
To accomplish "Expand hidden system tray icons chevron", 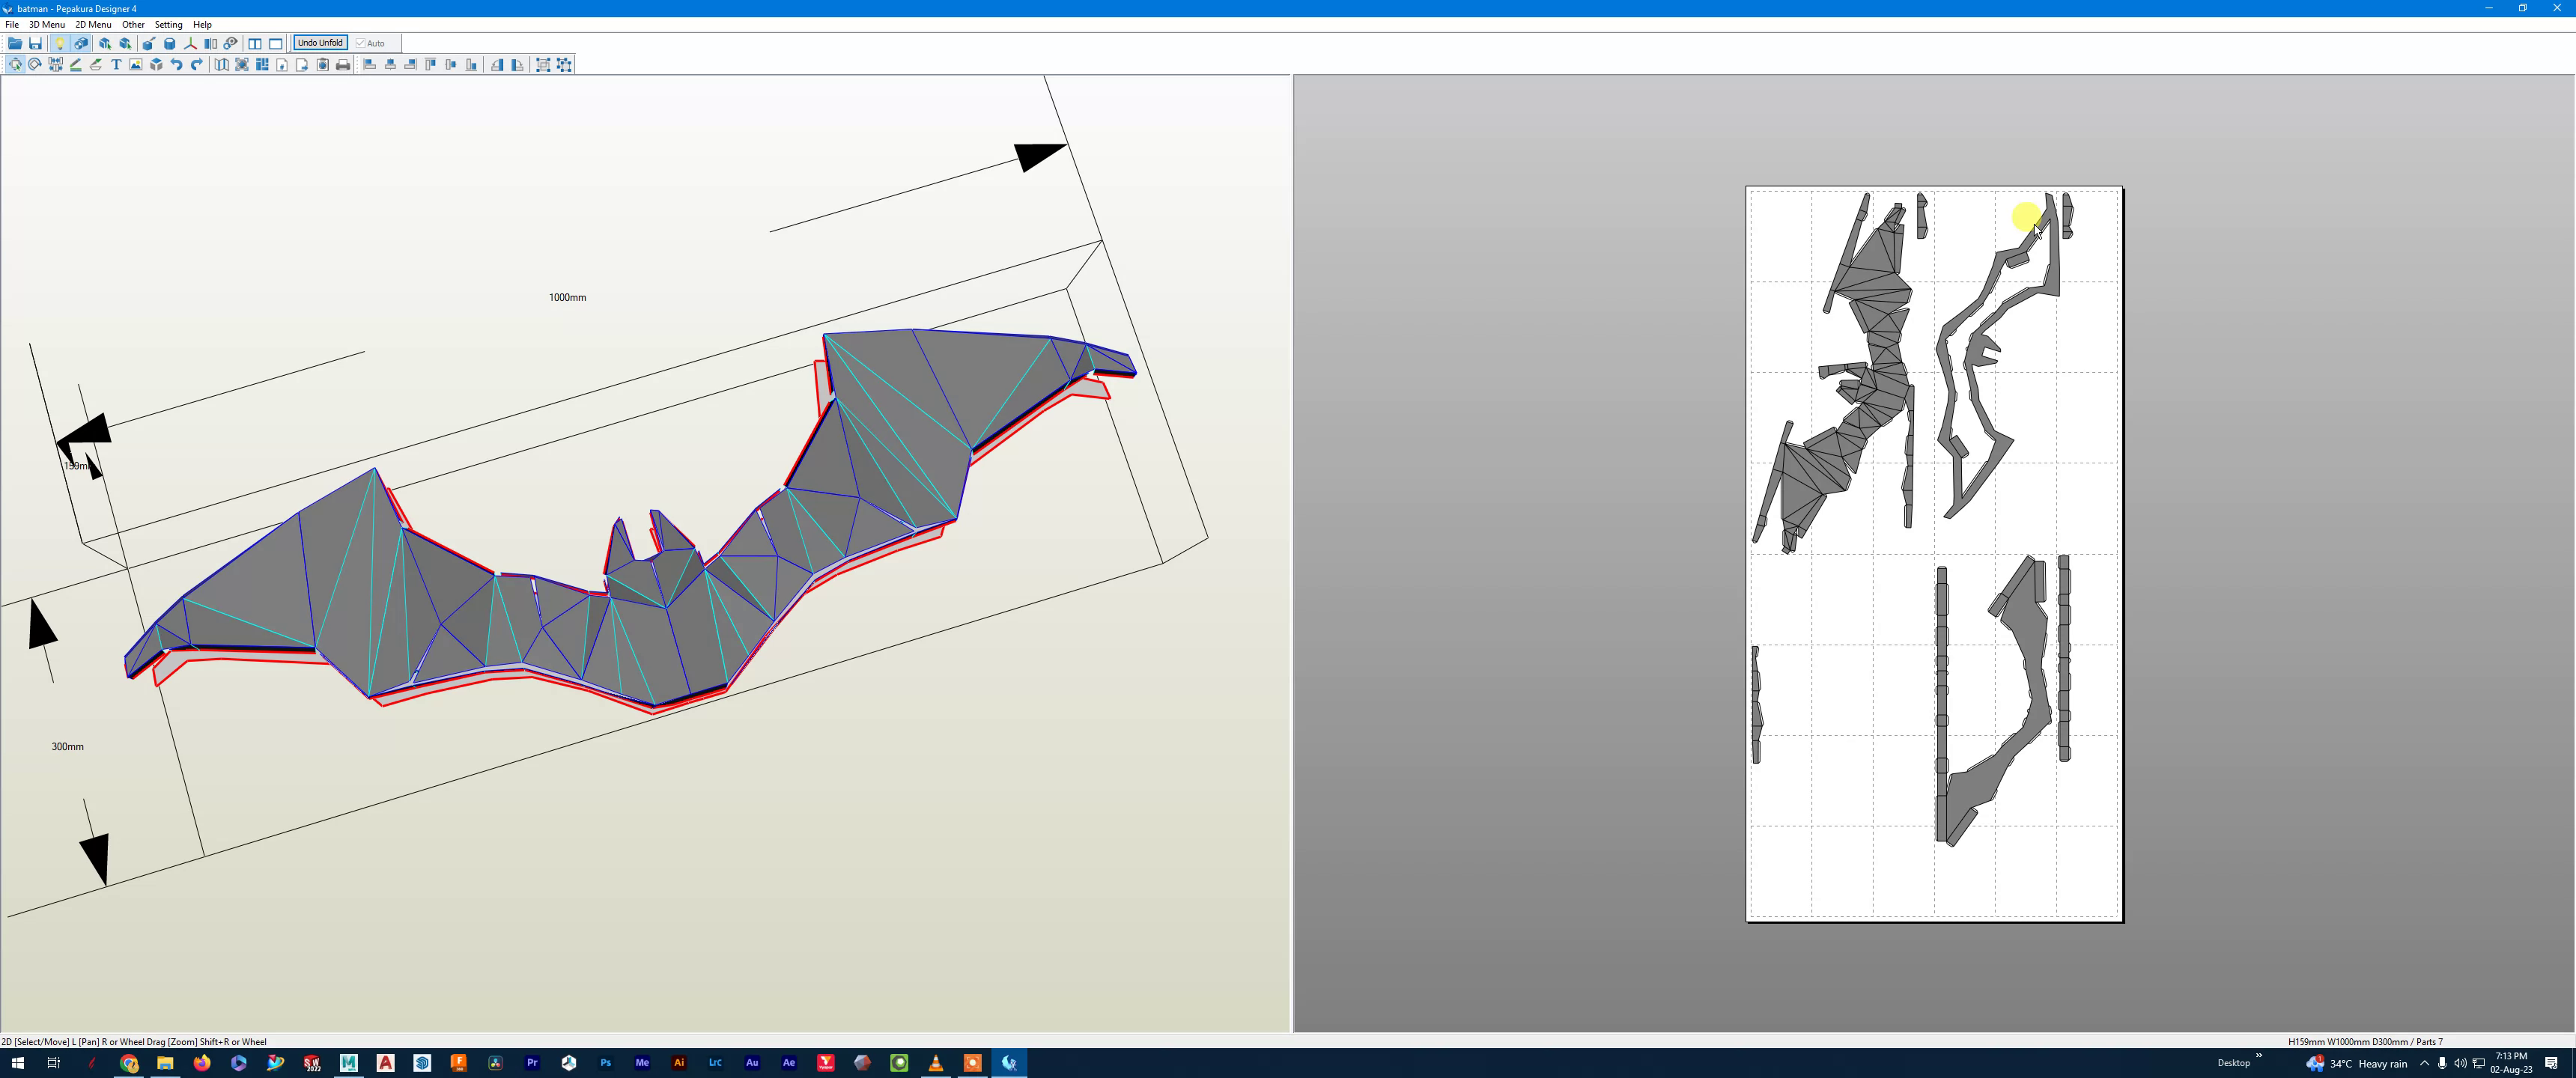I will [x=2423, y=1063].
